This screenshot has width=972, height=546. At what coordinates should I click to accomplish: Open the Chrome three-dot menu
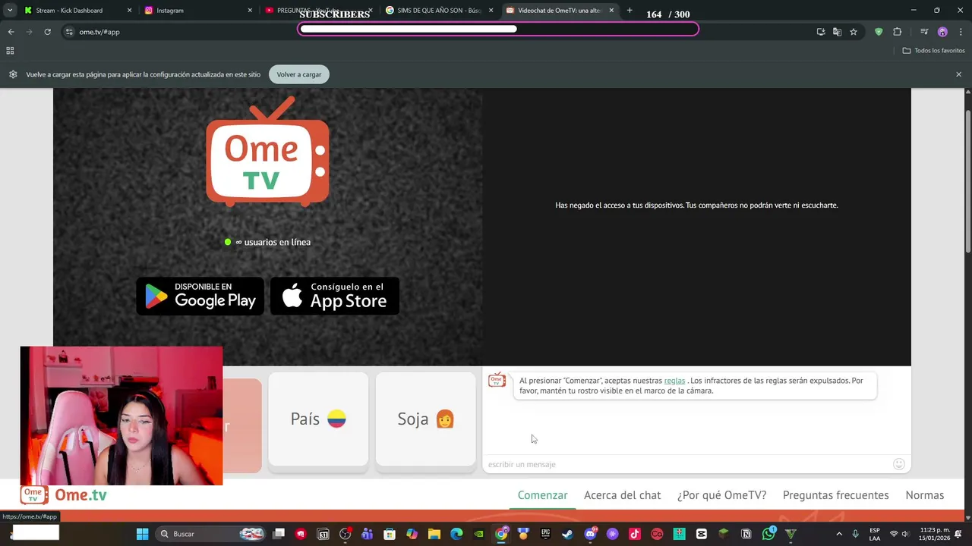coord(961,32)
